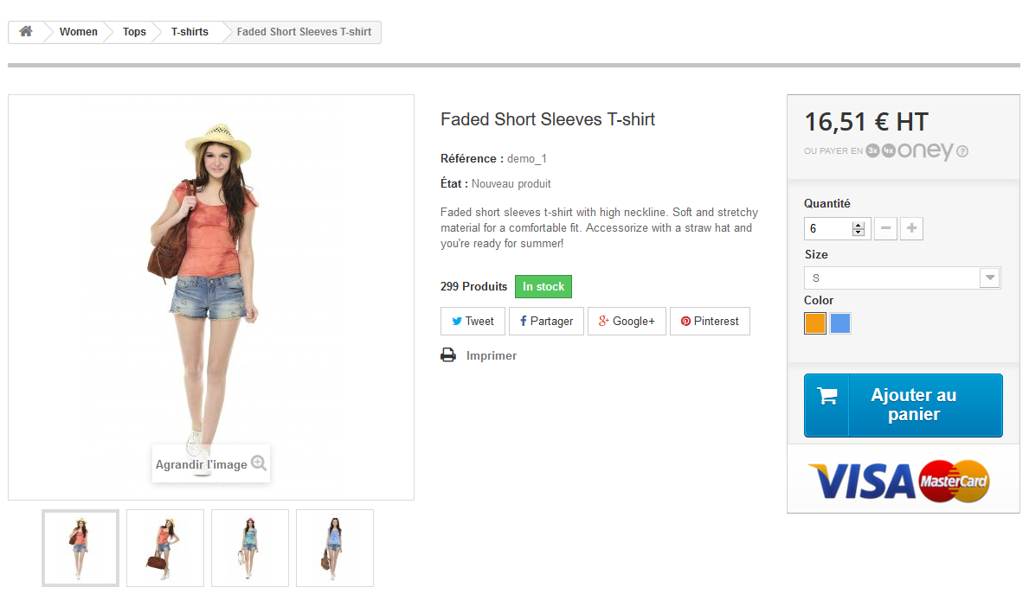Share product on Google+
The height and width of the screenshot is (600, 1029).
627,322
